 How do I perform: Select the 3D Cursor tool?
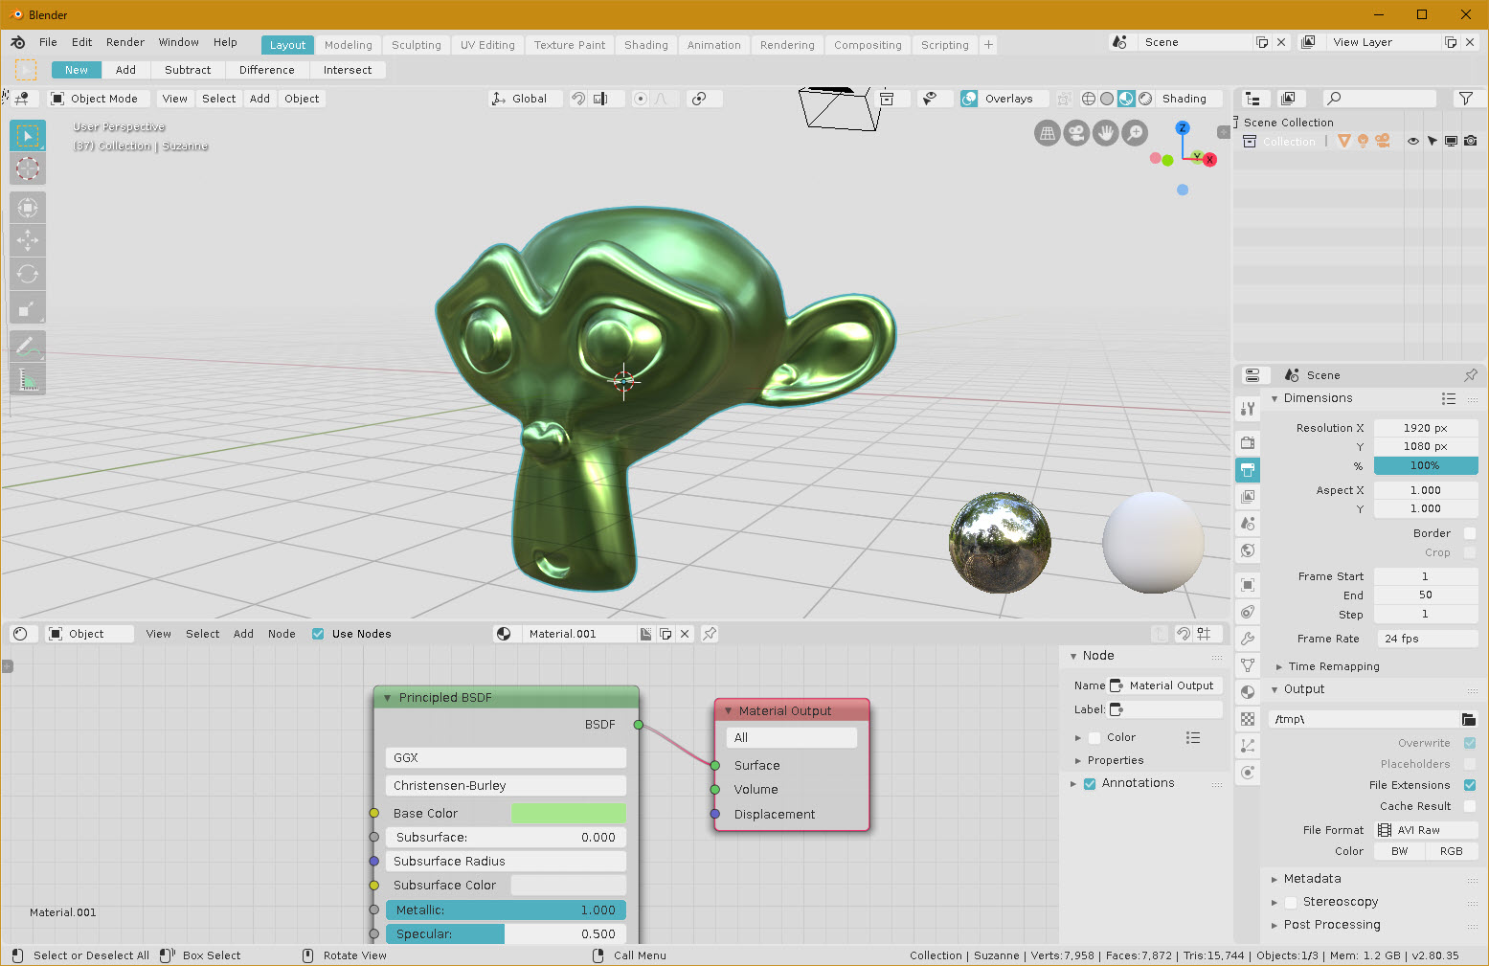click(x=28, y=168)
